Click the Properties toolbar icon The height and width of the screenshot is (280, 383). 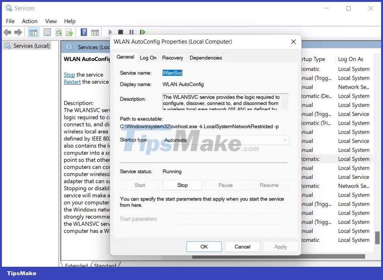pyautogui.click(x=47, y=32)
